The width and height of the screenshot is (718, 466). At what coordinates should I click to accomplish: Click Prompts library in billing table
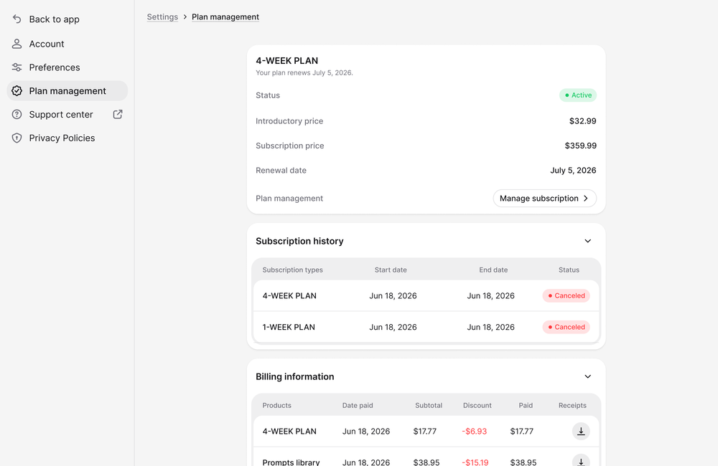click(x=291, y=462)
